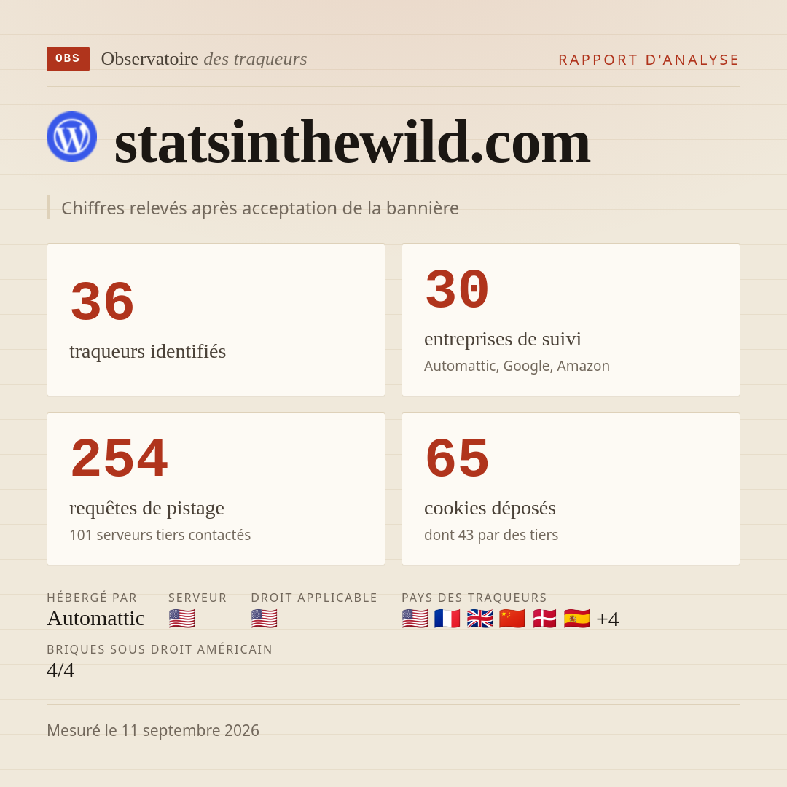Image resolution: width=787 pixels, height=787 pixels.
Task: Click the US flag in Pays des traqueurs
Action: tap(415, 619)
